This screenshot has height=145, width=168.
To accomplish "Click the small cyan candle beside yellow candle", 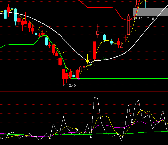I will click(x=91, y=65).
